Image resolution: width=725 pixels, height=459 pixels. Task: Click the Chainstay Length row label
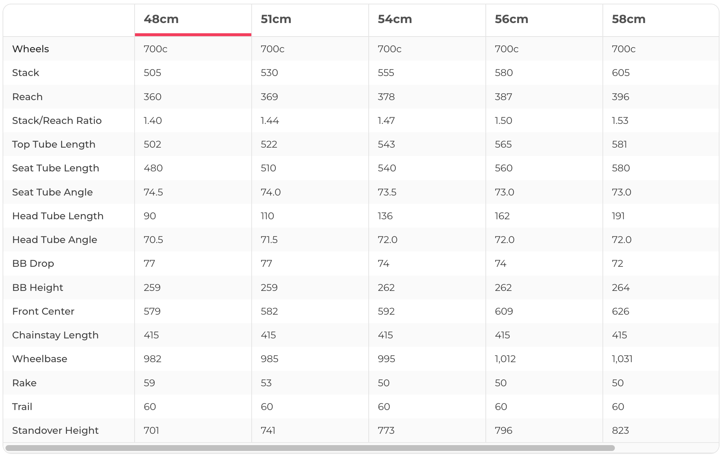pyautogui.click(x=55, y=335)
